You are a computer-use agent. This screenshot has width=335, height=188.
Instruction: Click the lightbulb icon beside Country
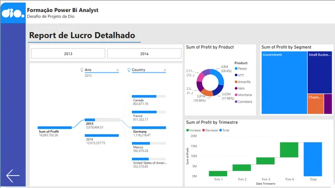129,70
